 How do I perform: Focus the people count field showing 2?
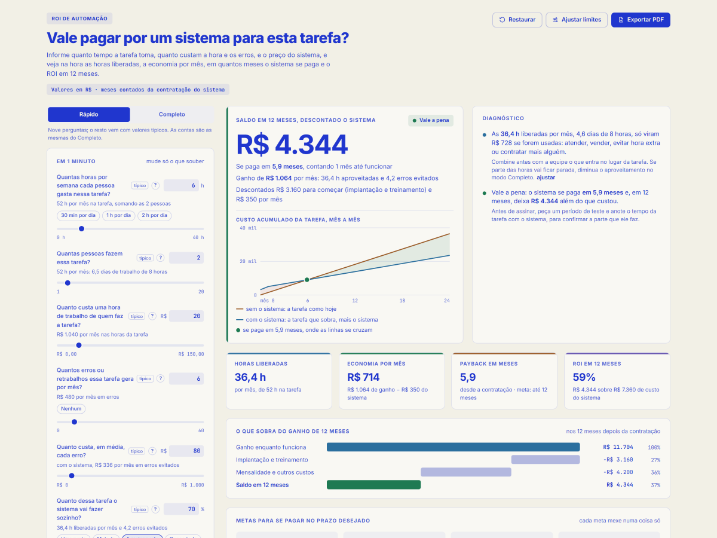186,258
